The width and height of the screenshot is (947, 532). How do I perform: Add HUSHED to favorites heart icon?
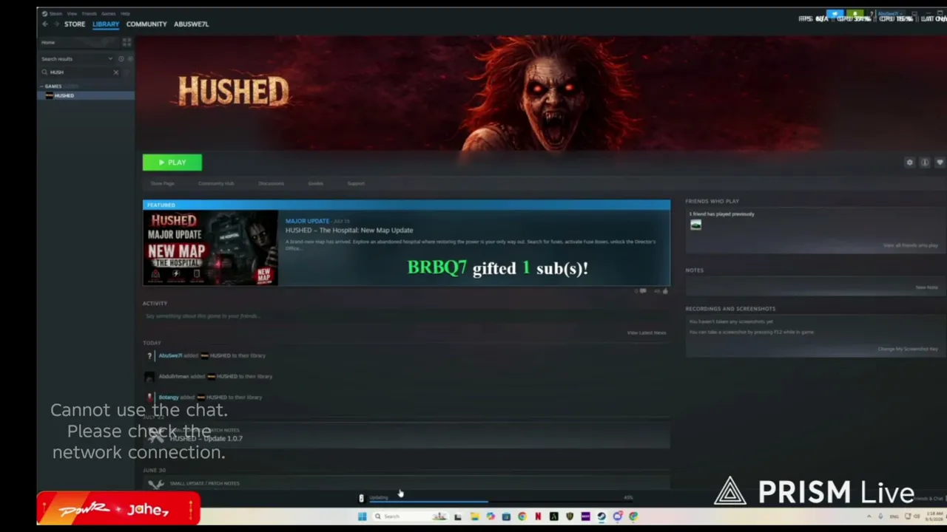(x=940, y=163)
